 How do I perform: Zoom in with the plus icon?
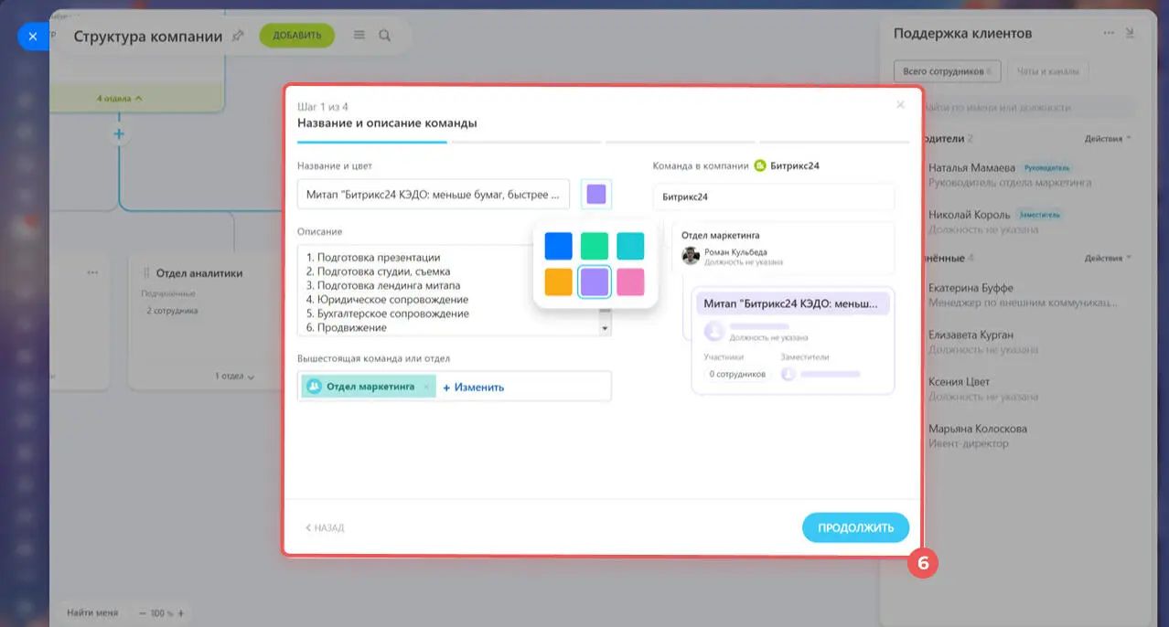point(181,613)
